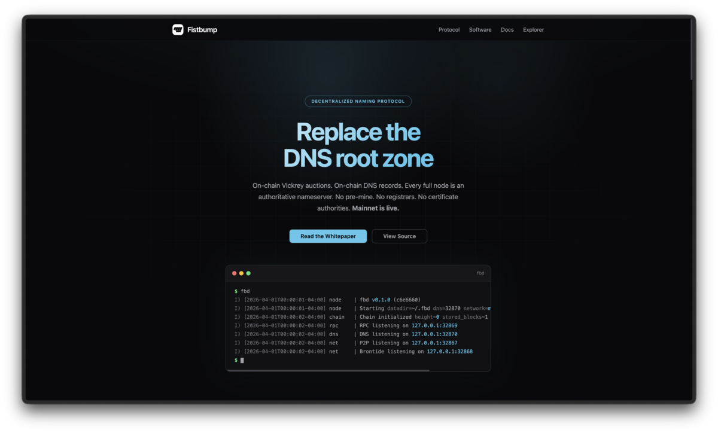Open the Explorer nav link
This screenshot has width=718, height=433.
click(533, 30)
